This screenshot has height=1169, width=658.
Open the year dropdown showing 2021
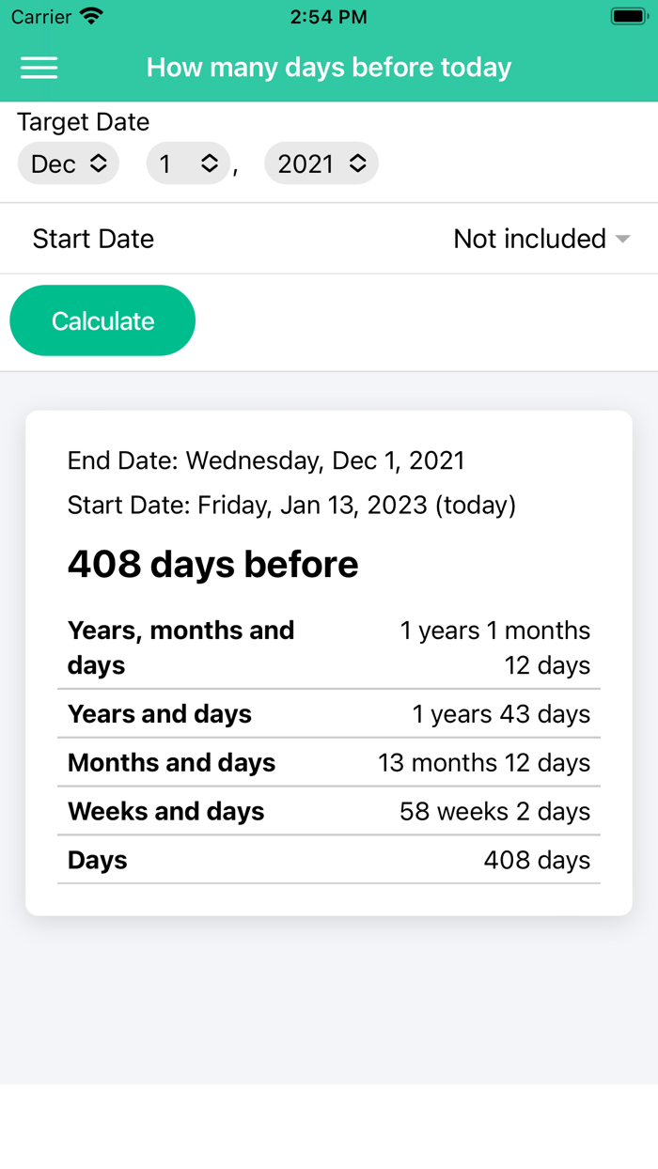point(321,163)
